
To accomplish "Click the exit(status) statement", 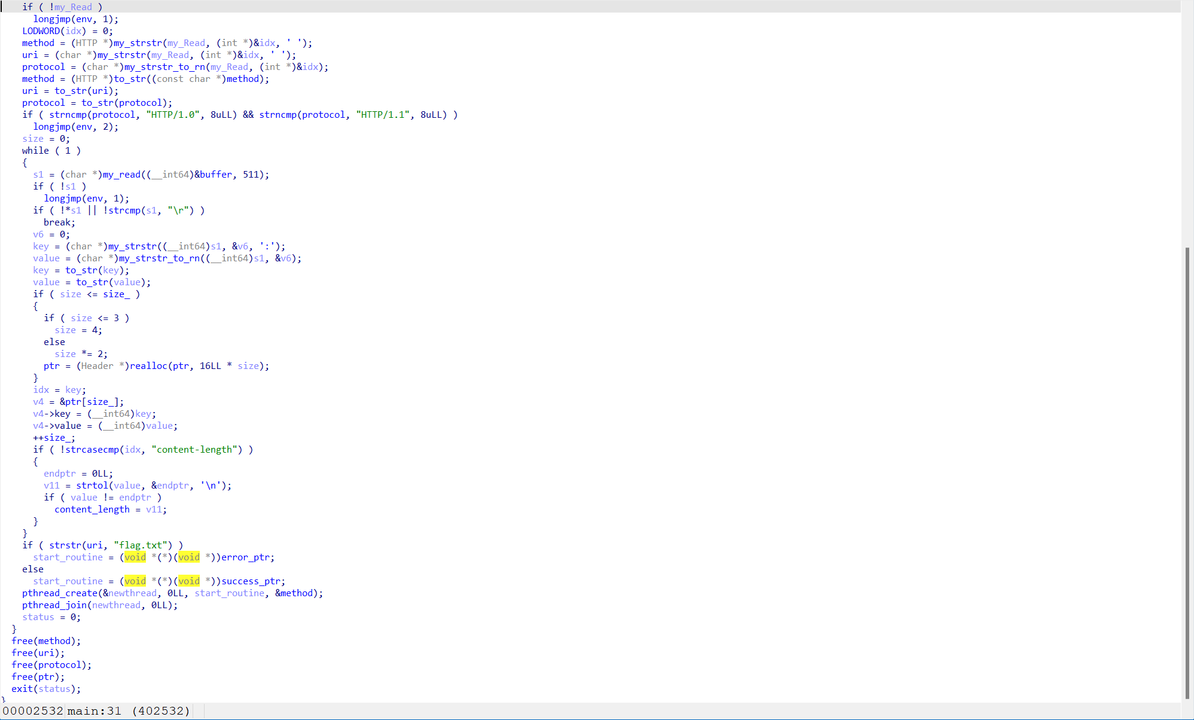I will click(46, 689).
